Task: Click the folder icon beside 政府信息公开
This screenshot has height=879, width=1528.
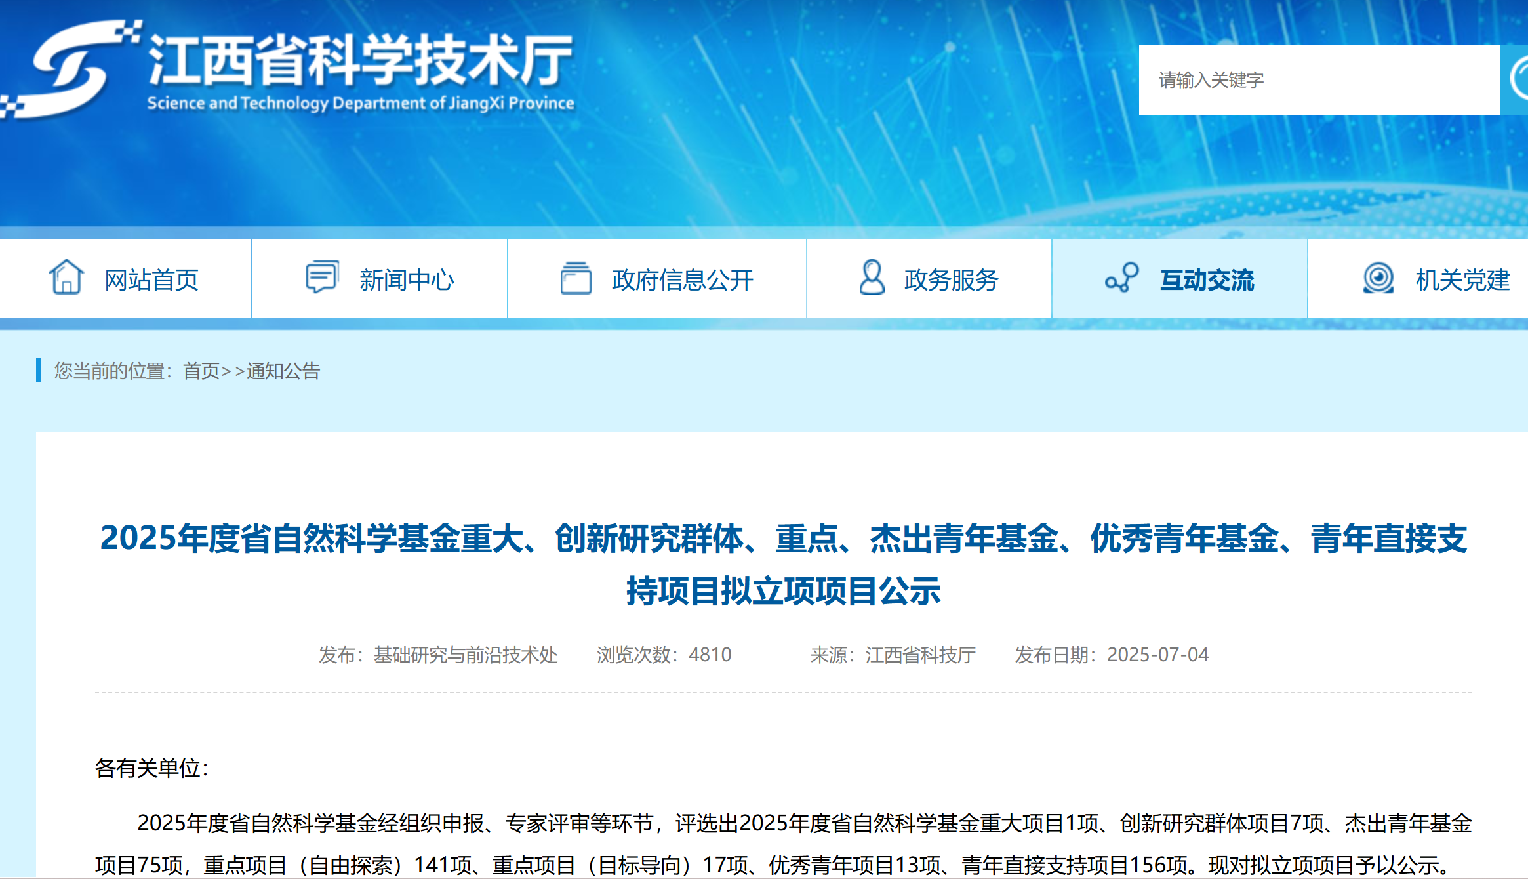Action: coord(576,278)
